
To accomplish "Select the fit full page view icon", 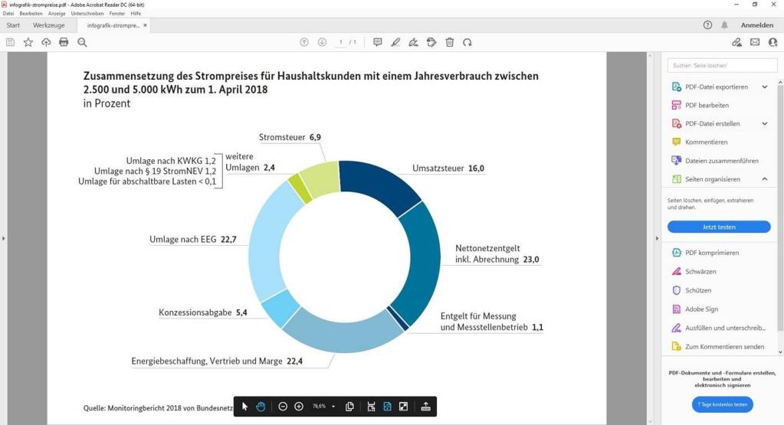I will [x=387, y=407].
